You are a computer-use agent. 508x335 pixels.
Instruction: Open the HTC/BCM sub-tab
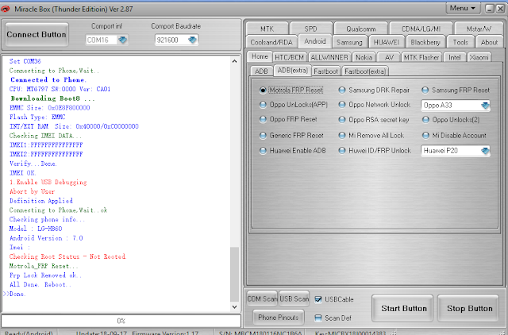tap(289, 57)
